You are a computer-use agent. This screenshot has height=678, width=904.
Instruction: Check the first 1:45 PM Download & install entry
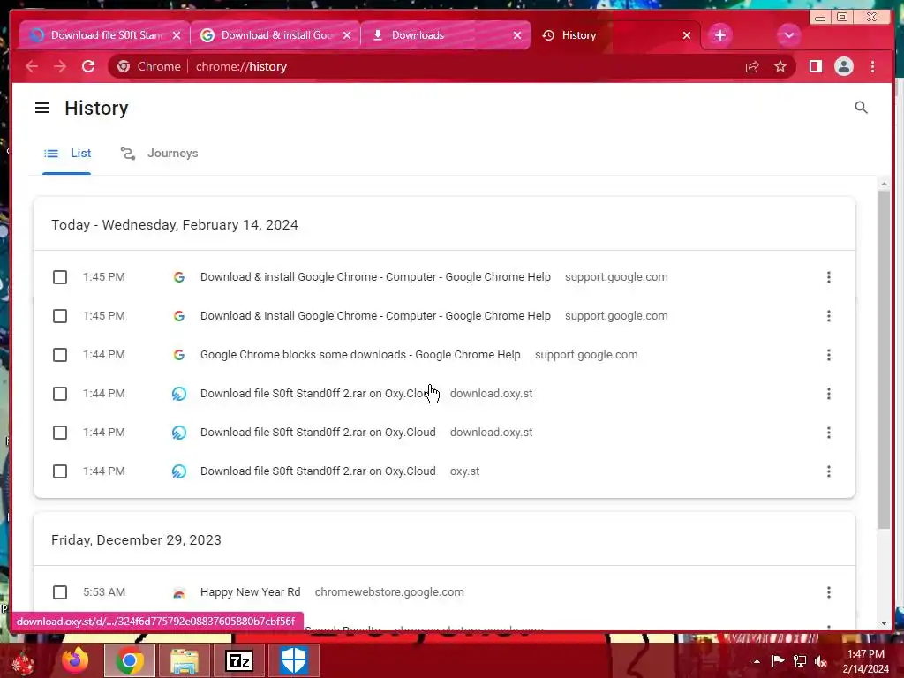pyautogui.click(x=60, y=277)
